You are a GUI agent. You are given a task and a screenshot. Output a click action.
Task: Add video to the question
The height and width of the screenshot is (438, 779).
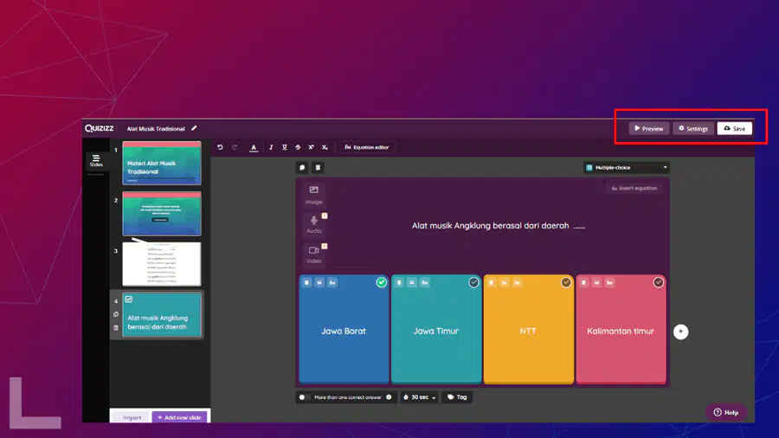coord(313,254)
